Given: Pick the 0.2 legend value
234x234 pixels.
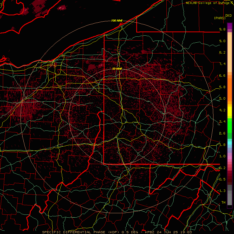Looking at the screenshot, I should coord(222,168).
